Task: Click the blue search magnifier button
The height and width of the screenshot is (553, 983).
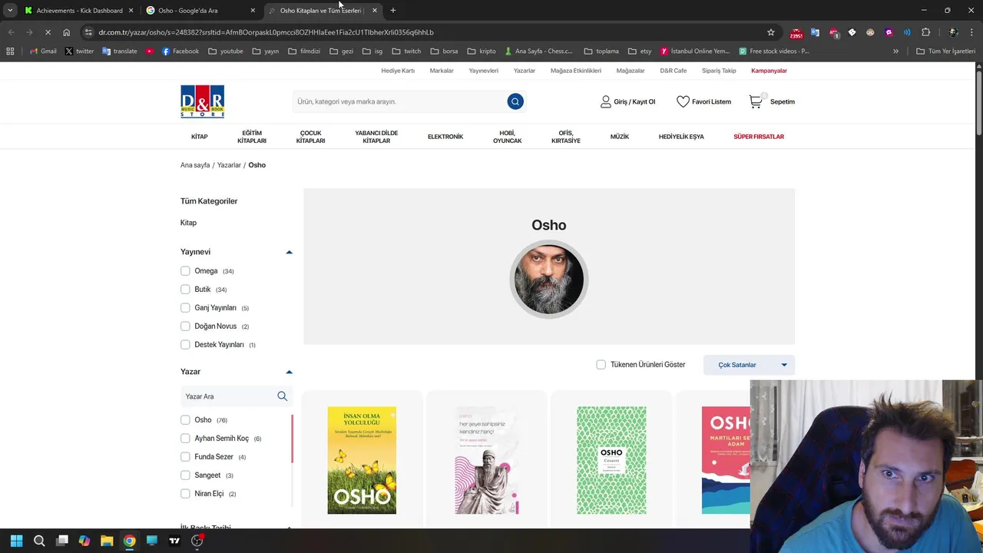Action: (x=515, y=101)
